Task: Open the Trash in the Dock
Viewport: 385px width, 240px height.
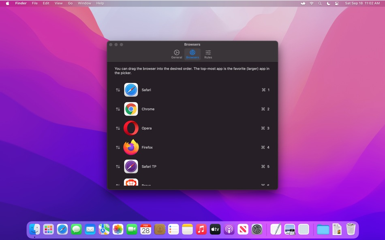Action: pos(351,229)
